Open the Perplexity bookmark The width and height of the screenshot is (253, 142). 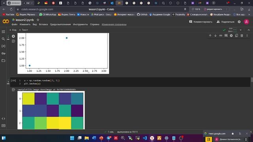[178, 15]
